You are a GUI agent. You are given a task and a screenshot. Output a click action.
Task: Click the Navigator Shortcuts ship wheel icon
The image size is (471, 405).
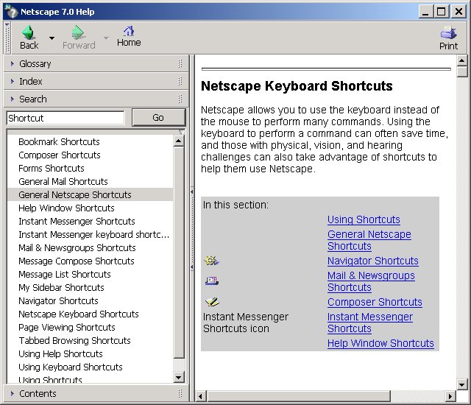point(212,261)
